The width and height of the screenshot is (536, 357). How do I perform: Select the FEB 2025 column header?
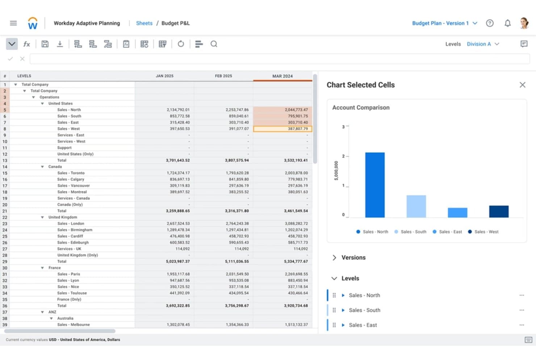coord(223,76)
